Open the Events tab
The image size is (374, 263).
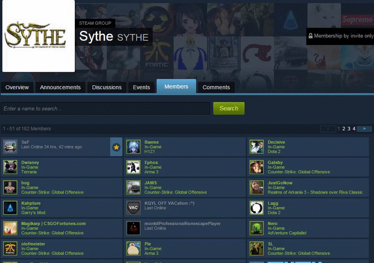(x=142, y=87)
